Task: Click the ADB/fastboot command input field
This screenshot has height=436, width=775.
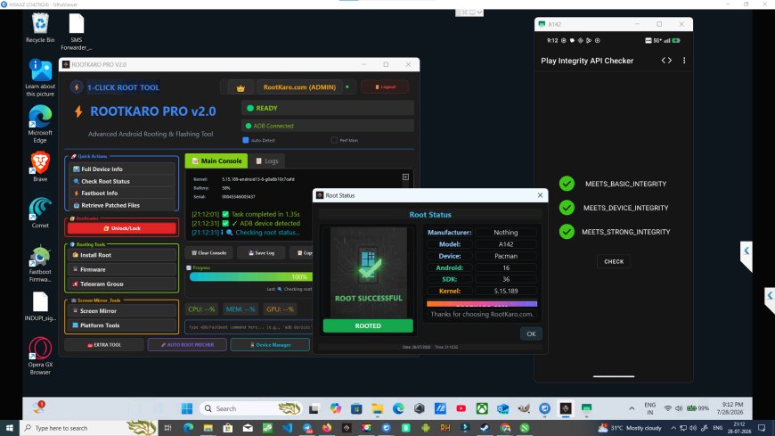Action: (249, 327)
